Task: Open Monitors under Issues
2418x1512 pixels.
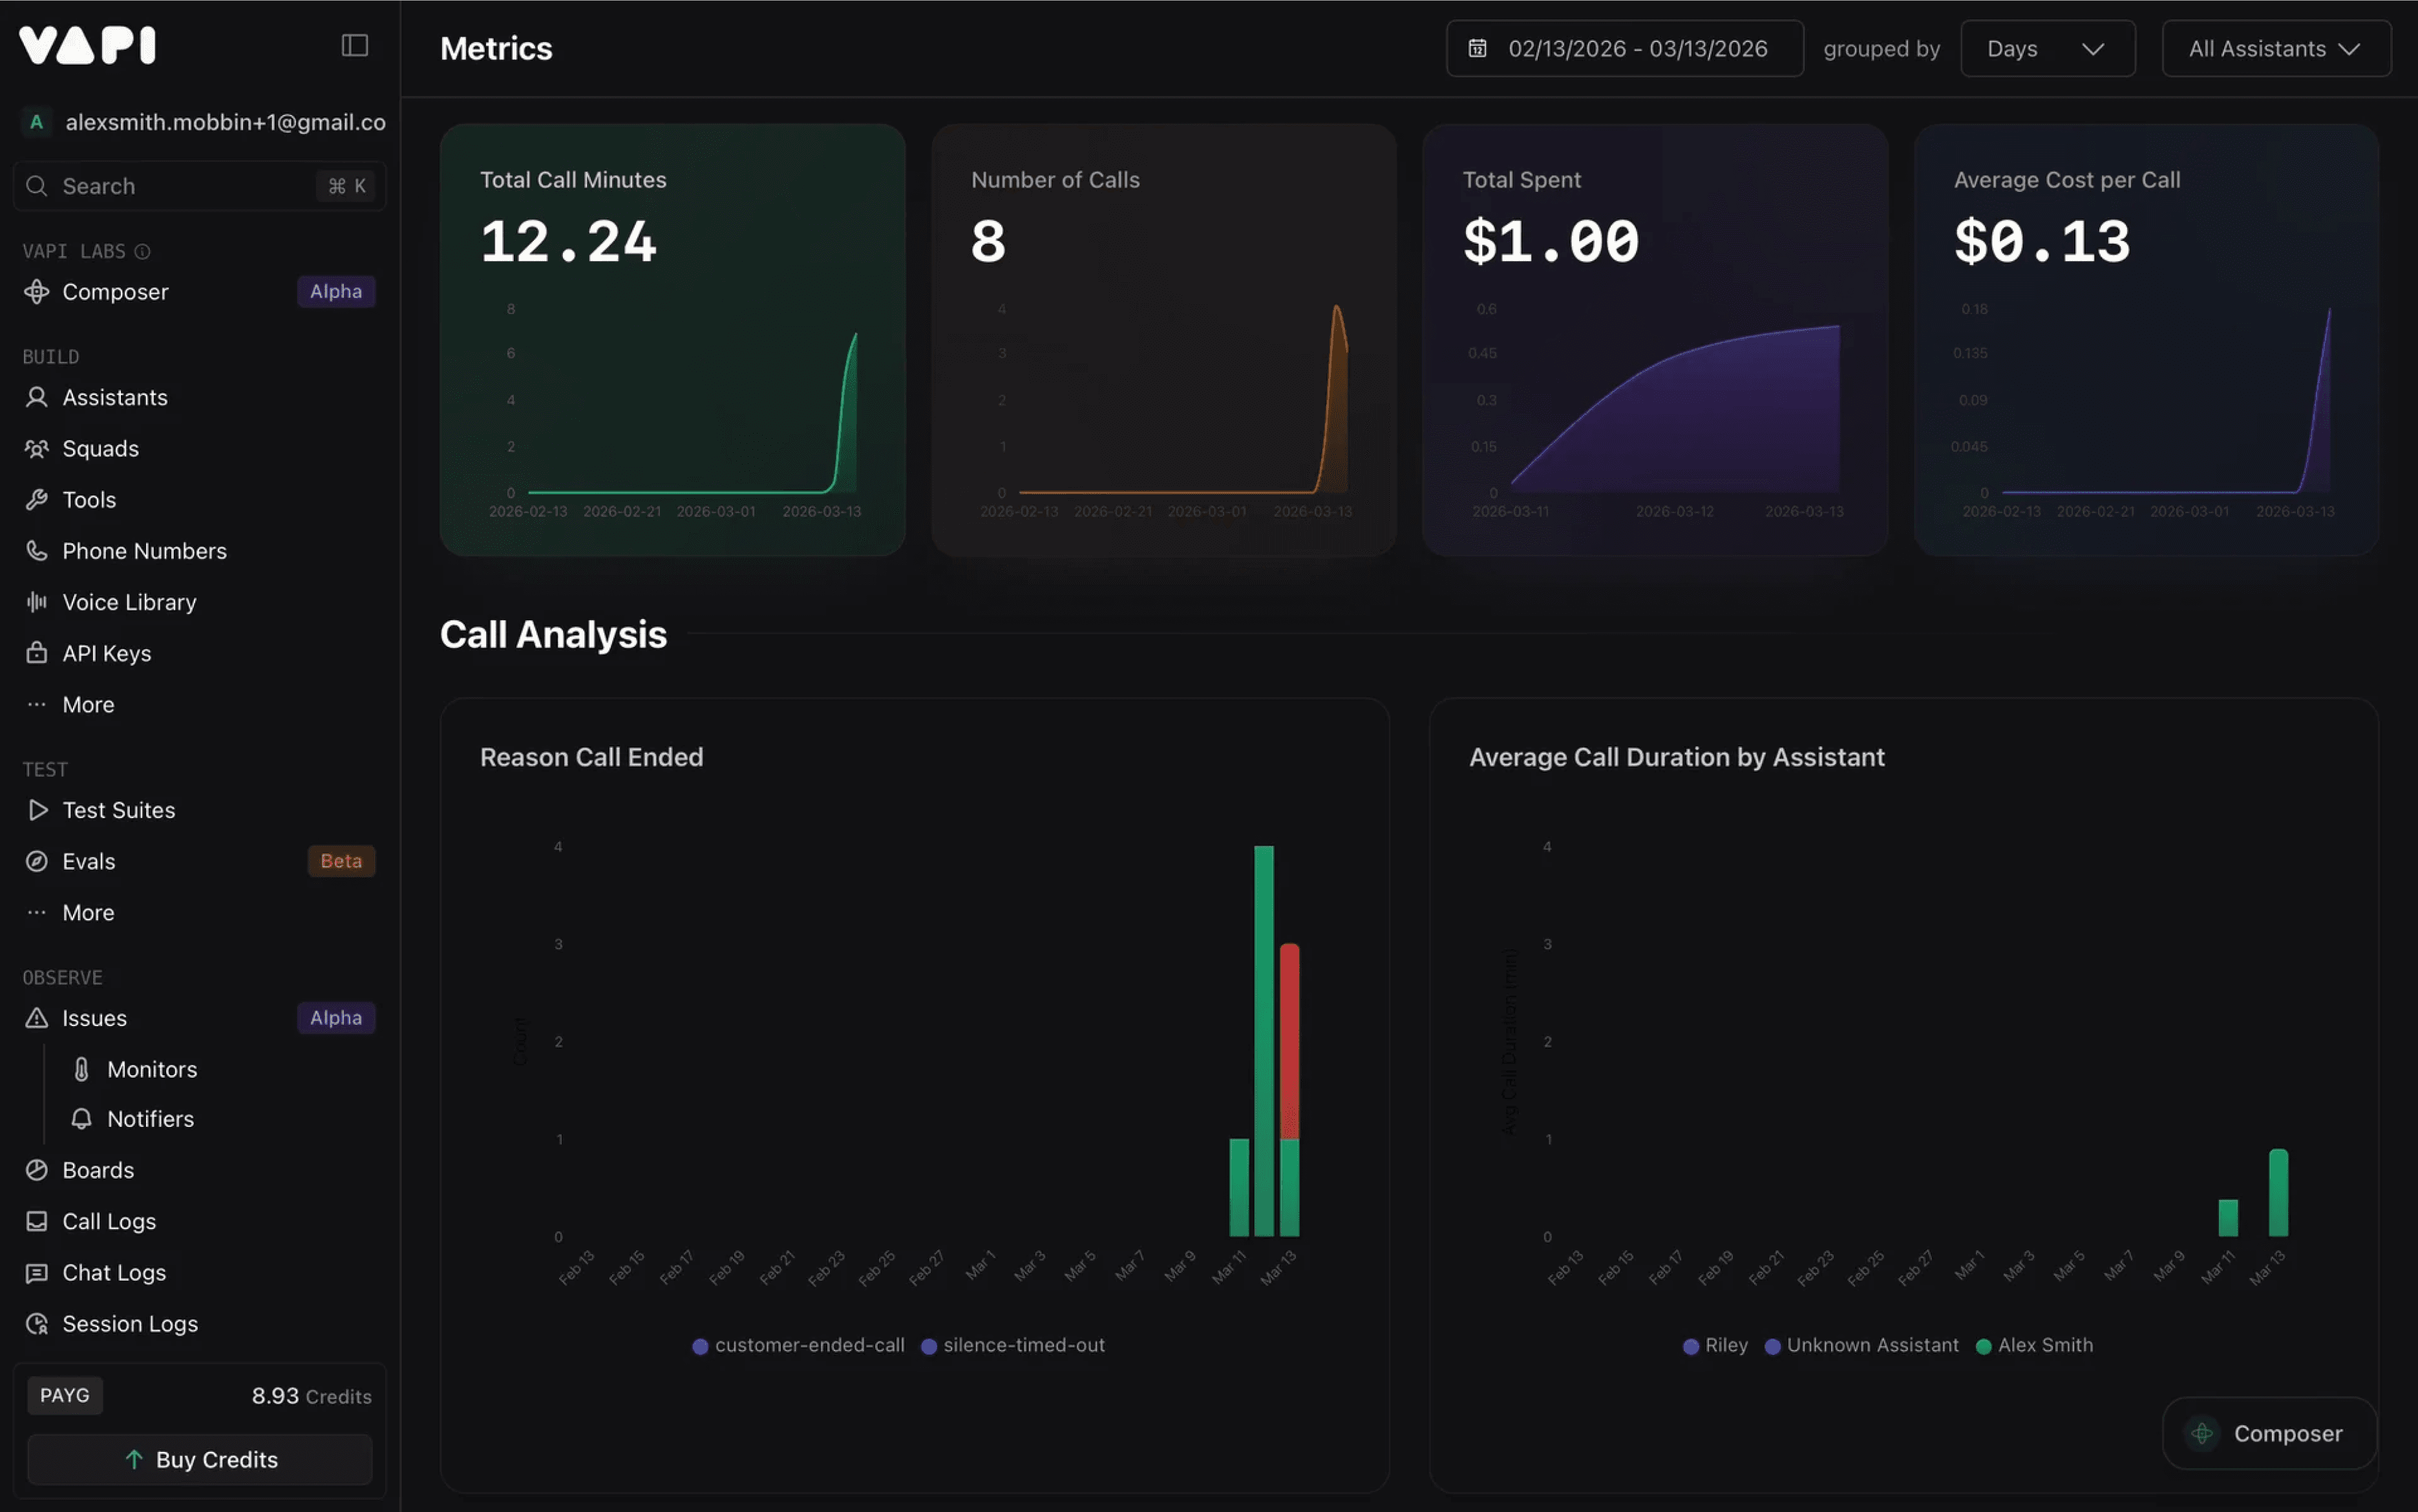Action: [x=151, y=1069]
